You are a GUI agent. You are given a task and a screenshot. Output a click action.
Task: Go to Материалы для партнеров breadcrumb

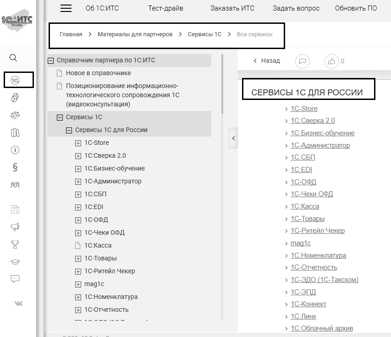pos(135,34)
